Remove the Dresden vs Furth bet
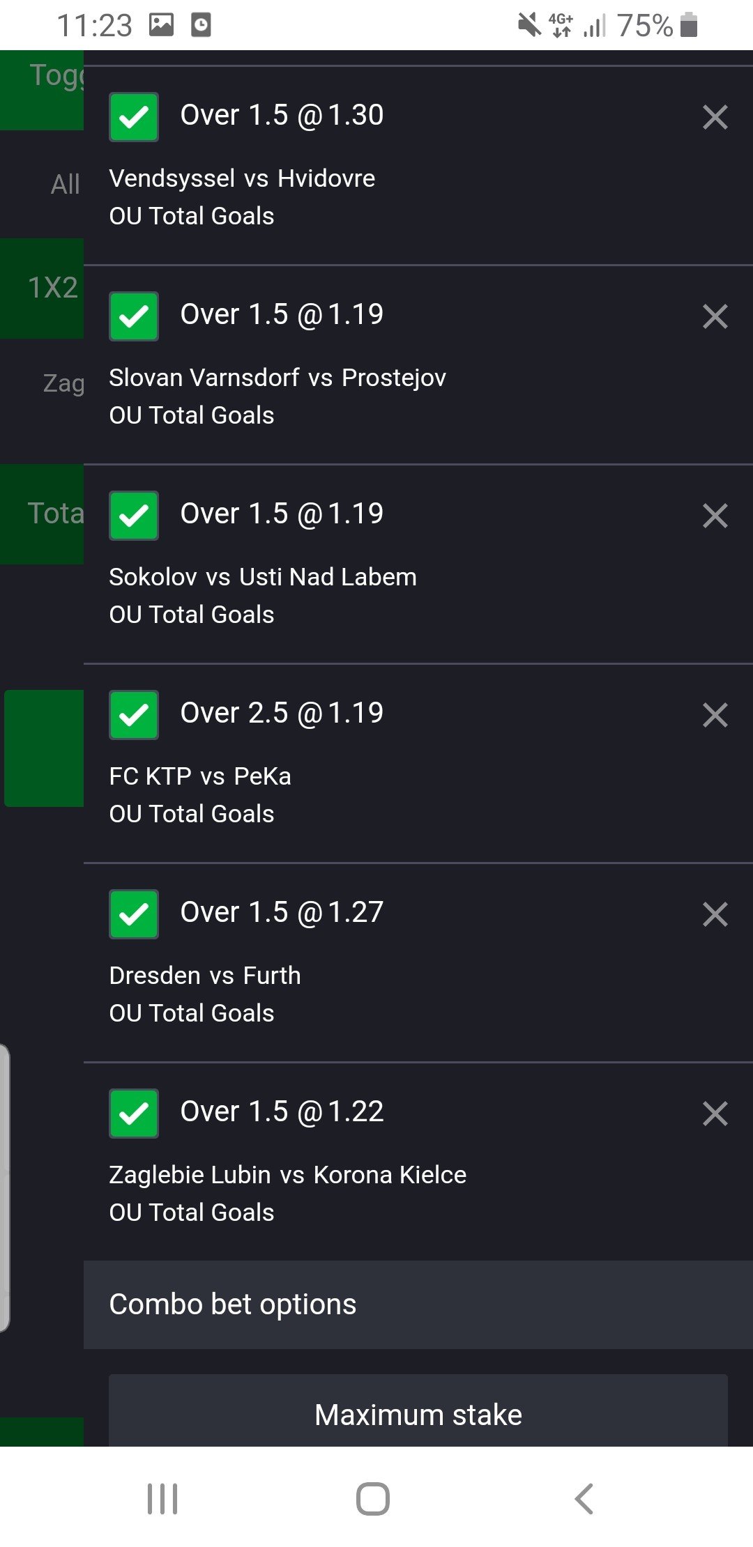The image size is (753, 1547). click(x=715, y=914)
